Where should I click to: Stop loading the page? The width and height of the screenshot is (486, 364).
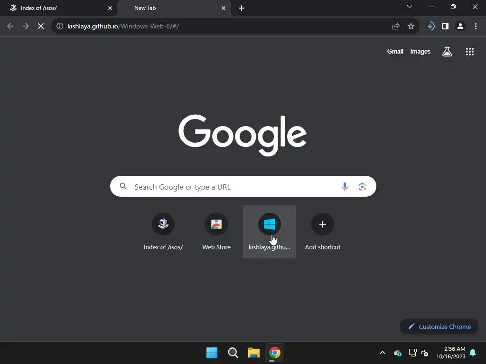click(x=41, y=27)
